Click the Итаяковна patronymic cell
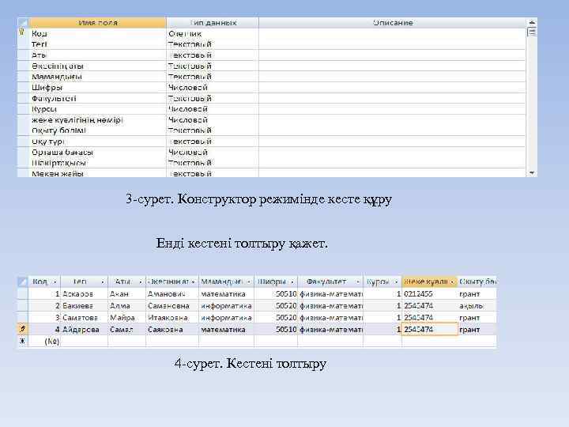 tap(172, 318)
